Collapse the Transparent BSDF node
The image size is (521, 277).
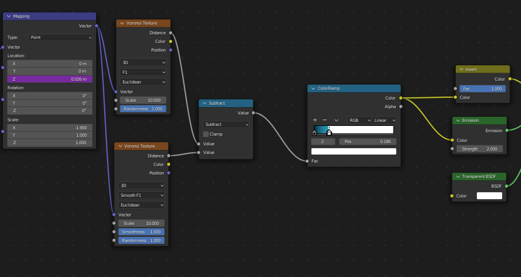[x=457, y=177]
